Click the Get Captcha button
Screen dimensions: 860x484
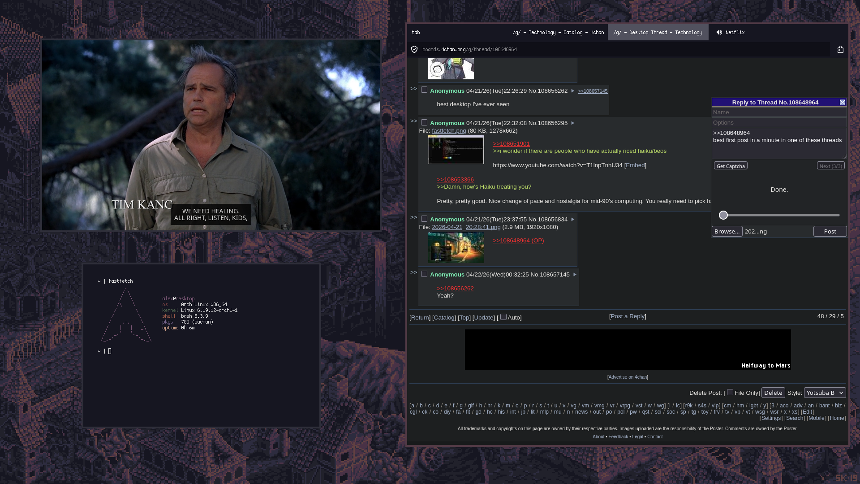pyautogui.click(x=731, y=166)
